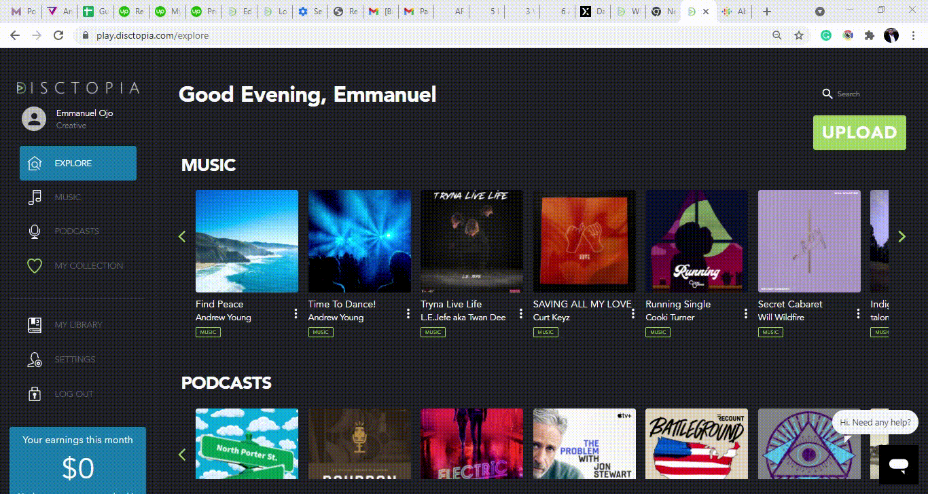Click the Tryna Live Life album cover

pos(471,241)
